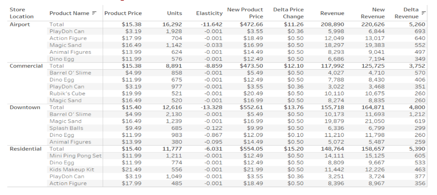Select the Store Location column header
The height and width of the screenshot is (195, 437).
(x=22, y=13)
